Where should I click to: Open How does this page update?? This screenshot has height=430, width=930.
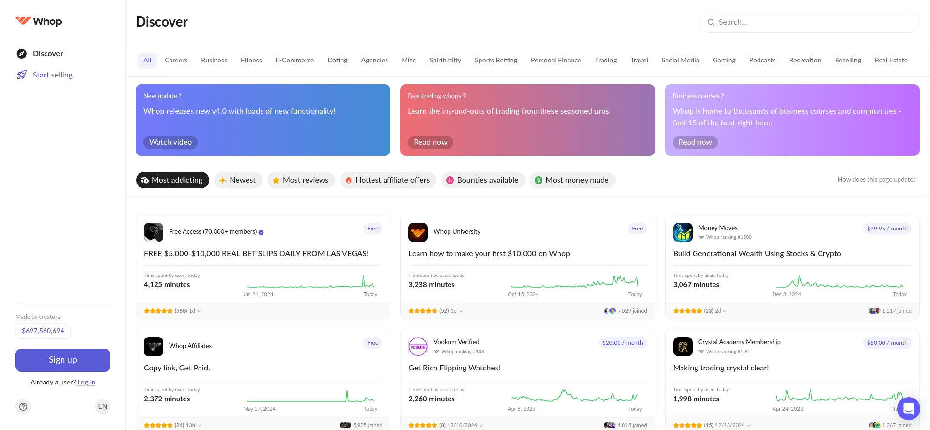click(x=877, y=180)
